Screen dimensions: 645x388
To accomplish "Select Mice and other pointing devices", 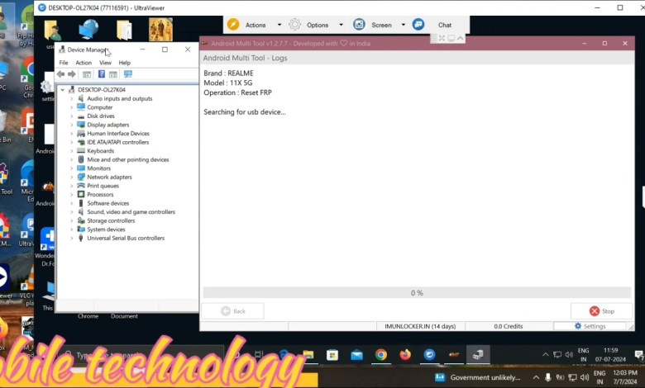I will pyautogui.click(x=128, y=159).
